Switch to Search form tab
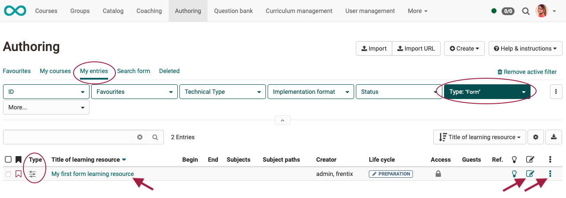Image resolution: width=566 pixels, height=198 pixels. pos(134,71)
